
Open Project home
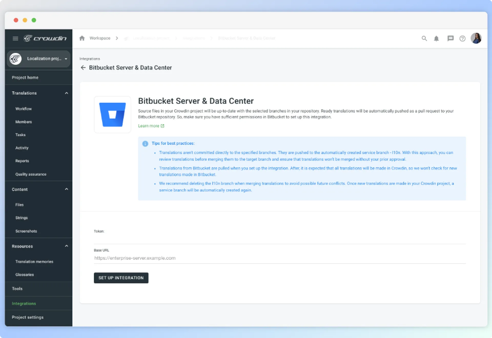click(25, 77)
